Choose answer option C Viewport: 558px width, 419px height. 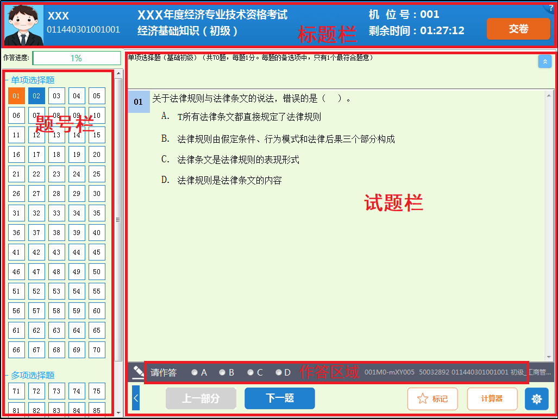pyautogui.click(x=250, y=373)
